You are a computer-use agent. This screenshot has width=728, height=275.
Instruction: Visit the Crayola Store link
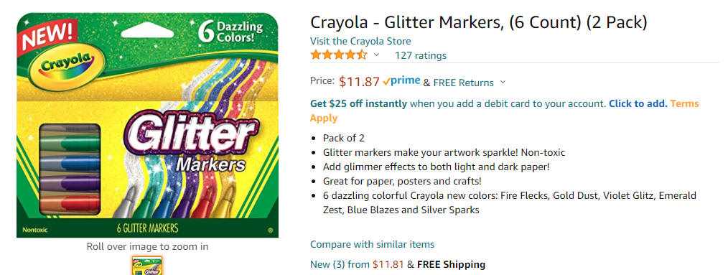click(x=360, y=41)
